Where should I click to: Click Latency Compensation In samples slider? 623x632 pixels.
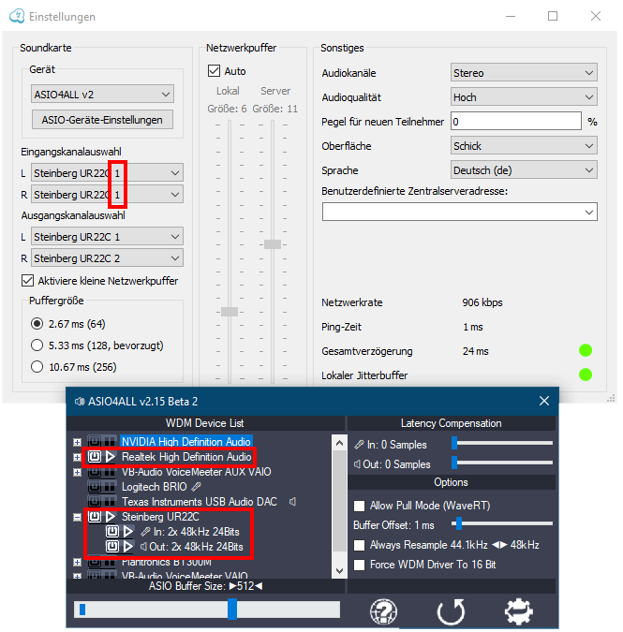click(454, 443)
